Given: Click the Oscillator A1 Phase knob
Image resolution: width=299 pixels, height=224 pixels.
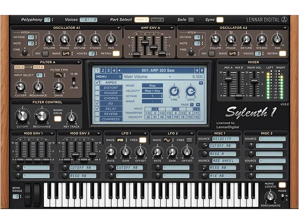Looking at the screenshot, I should pos(64,40).
